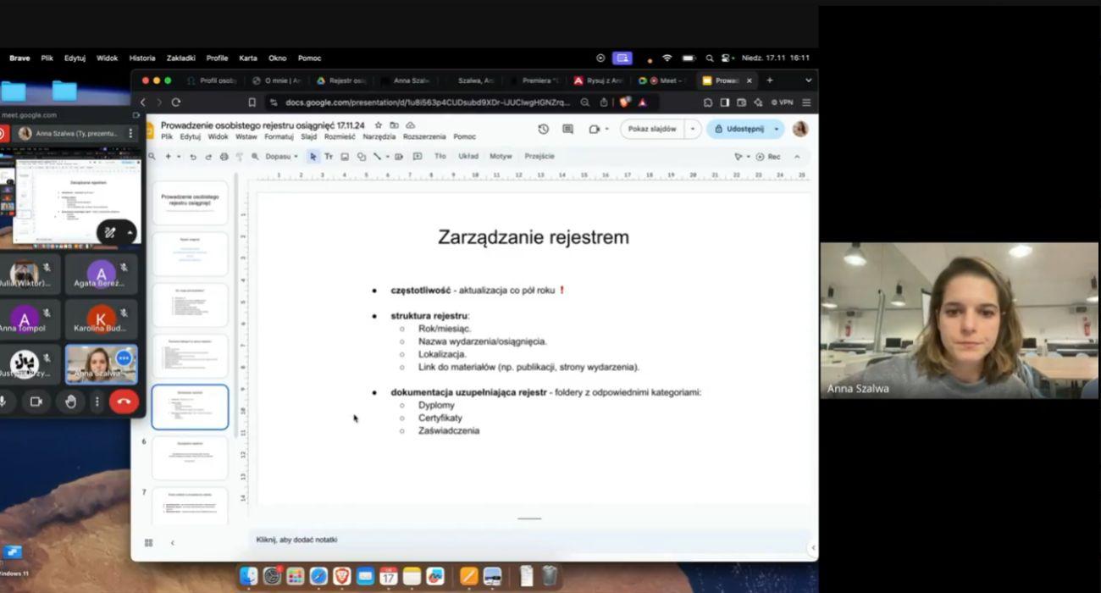The width and height of the screenshot is (1101, 593).
Task: Open Calendar from the Dock
Action: [389, 576]
